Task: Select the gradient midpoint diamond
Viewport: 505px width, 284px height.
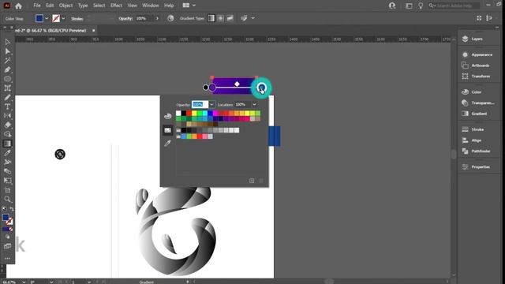Action: click(237, 84)
